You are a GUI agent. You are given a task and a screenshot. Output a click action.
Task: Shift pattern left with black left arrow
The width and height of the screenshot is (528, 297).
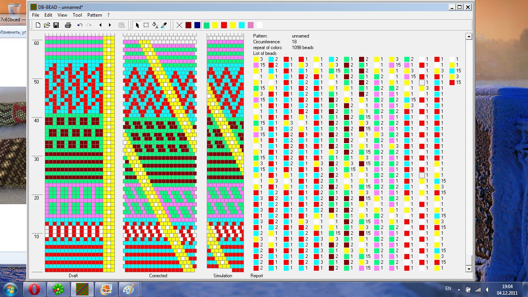click(x=100, y=25)
